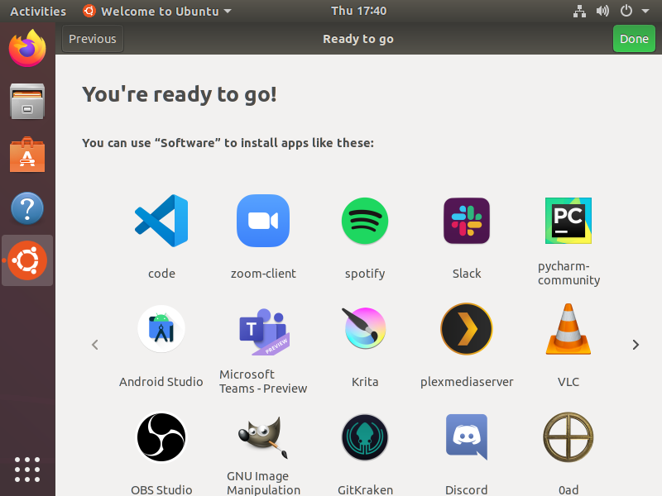This screenshot has width=662, height=496.
Task: Open the OBS Studio icon
Action: point(161,437)
